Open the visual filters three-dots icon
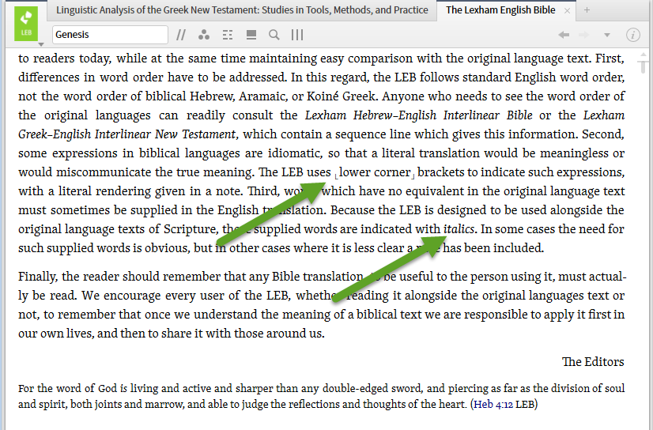This screenshot has height=430, width=653. click(x=204, y=35)
